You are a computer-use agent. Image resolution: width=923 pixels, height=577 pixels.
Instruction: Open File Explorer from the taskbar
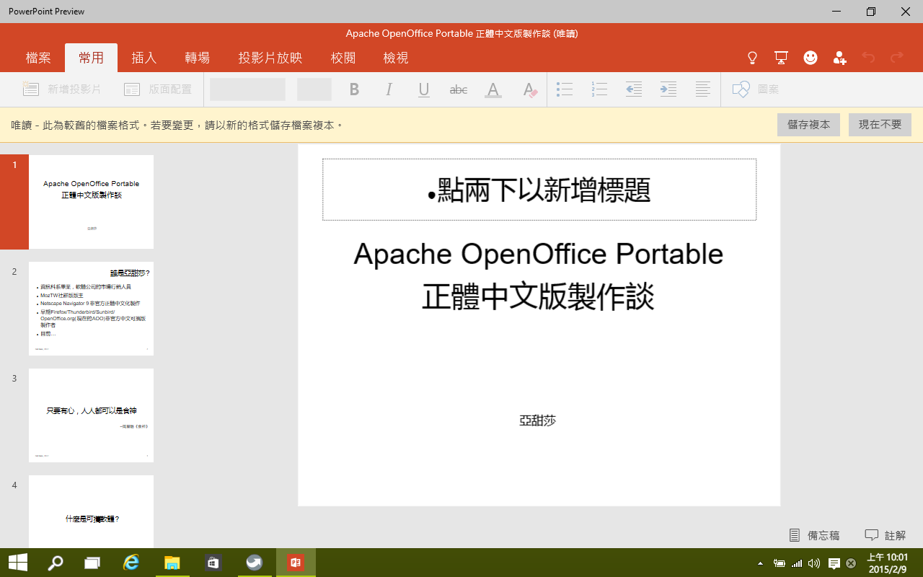point(172,563)
